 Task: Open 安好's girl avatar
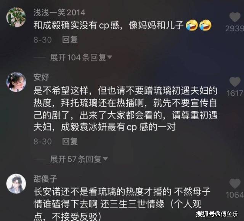[16, 82]
